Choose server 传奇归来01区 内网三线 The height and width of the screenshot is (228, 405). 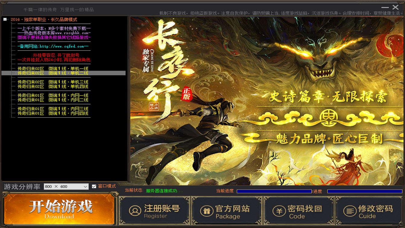click(53, 109)
